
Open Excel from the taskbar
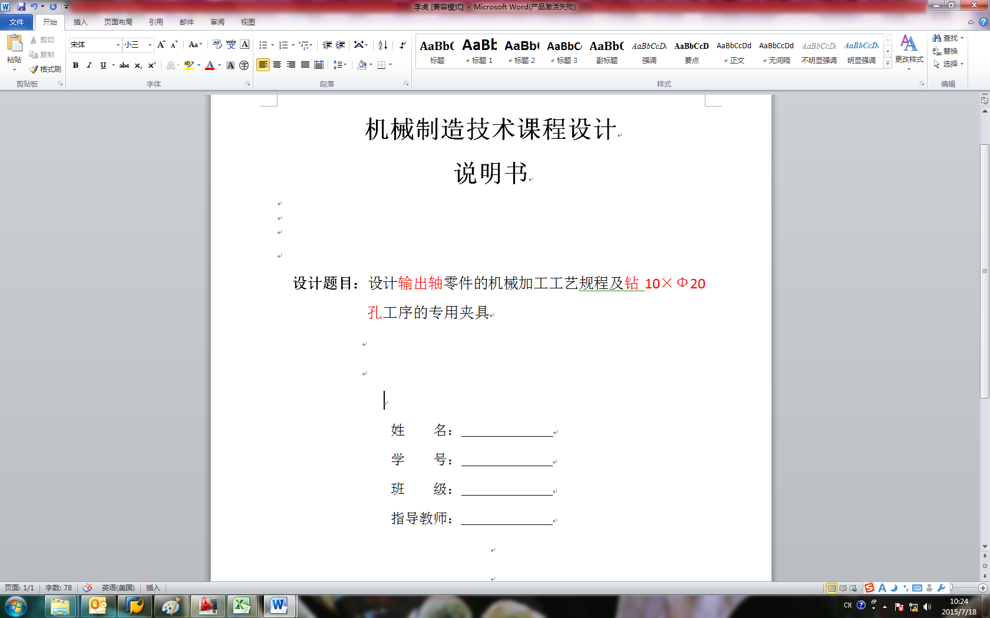click(241, 606)
